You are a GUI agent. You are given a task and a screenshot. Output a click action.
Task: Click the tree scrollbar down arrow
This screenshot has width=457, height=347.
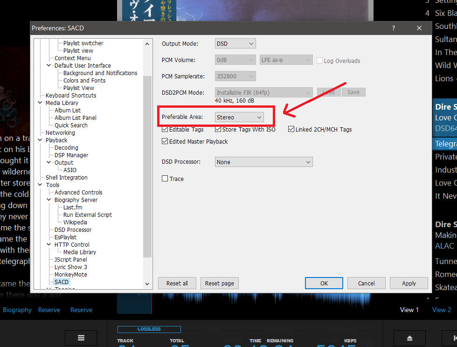[x=147, y=284]
